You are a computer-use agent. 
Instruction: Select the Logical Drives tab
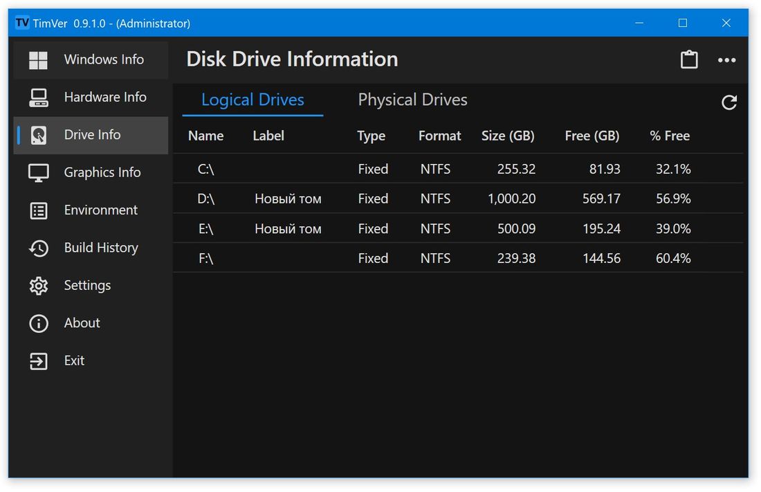tap(253, 100)
